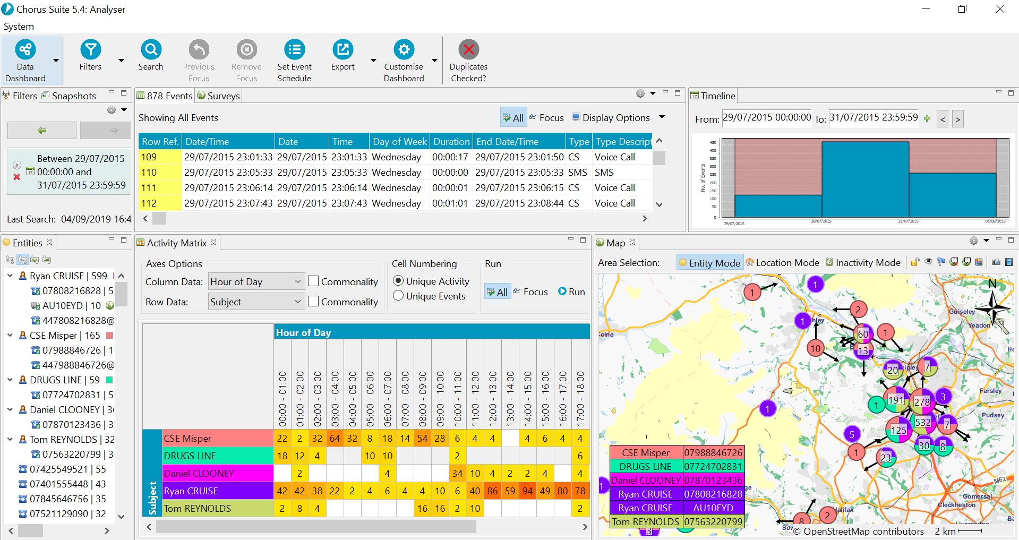The height and width of the screenshot is (540, 1019).
Task: Open Customise Dashboard gear icon
Action: click(x=404, y=50)
